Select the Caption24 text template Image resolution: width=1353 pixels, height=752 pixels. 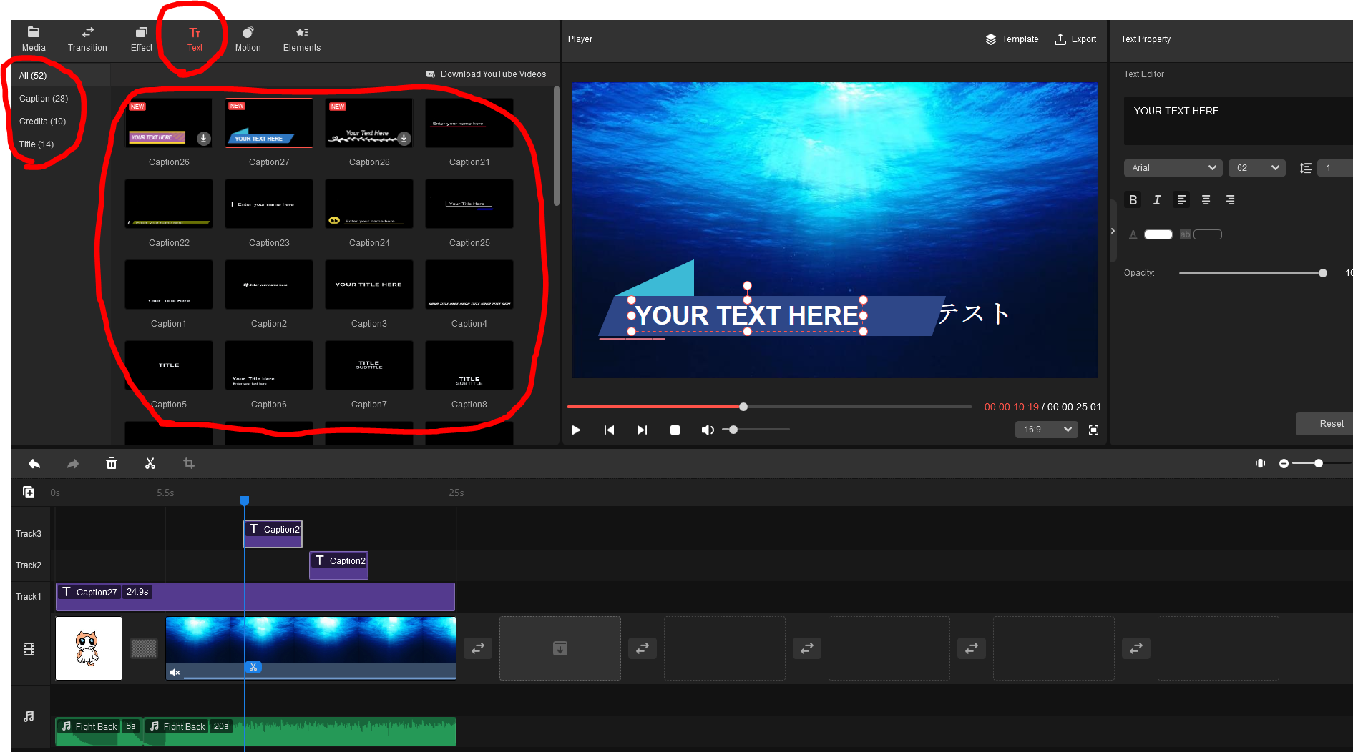[369, 204]
